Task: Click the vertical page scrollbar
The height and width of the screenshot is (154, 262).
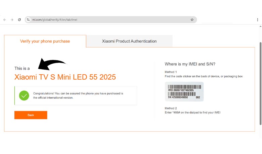Action: [x=260, y=84]
